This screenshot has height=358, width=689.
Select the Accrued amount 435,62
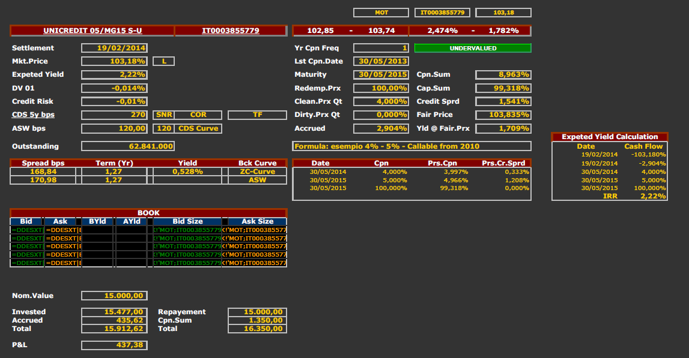point(114,320)
